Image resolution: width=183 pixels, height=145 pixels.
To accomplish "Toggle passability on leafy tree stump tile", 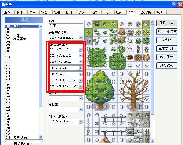I will tap(122, 41).
